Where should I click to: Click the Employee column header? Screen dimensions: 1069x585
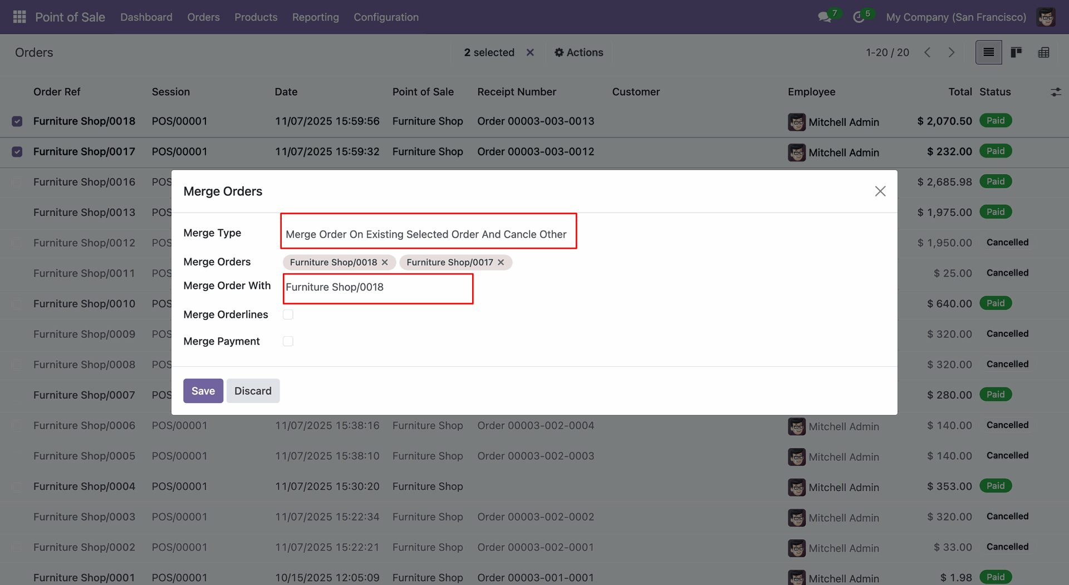pos(811,92)
